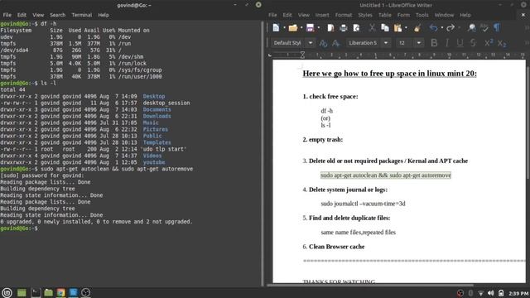Open Writer's Format menu
The width and height of the screenshot is (530, 298).
[344, 15]
